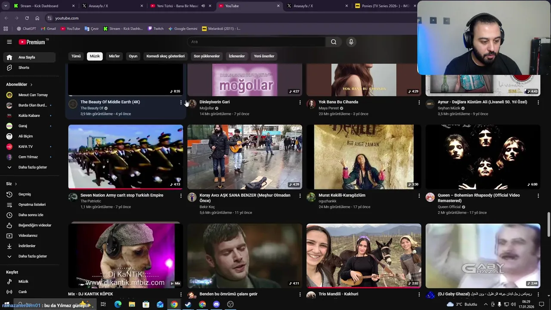The image size is (551, 310).
Task: Open options menu for Aynur Dağlara Küstüm Ali
Action: pyautogui.click(x=538, y=102)
